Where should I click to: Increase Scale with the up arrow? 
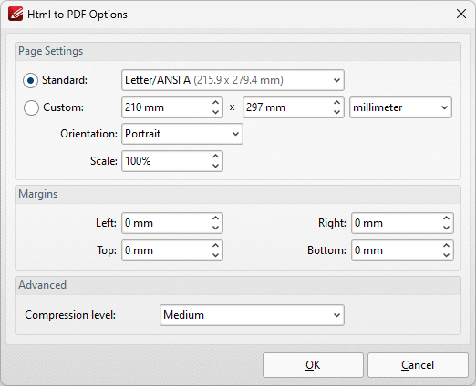tap(215, 157)
